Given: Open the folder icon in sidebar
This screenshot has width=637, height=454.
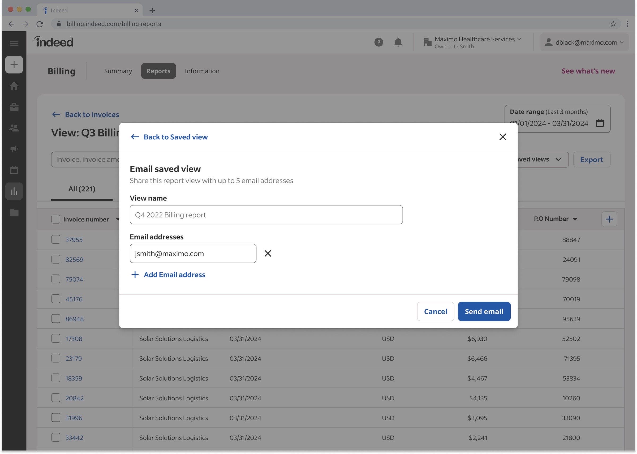Looking at the screenshot, I should 14,213.
